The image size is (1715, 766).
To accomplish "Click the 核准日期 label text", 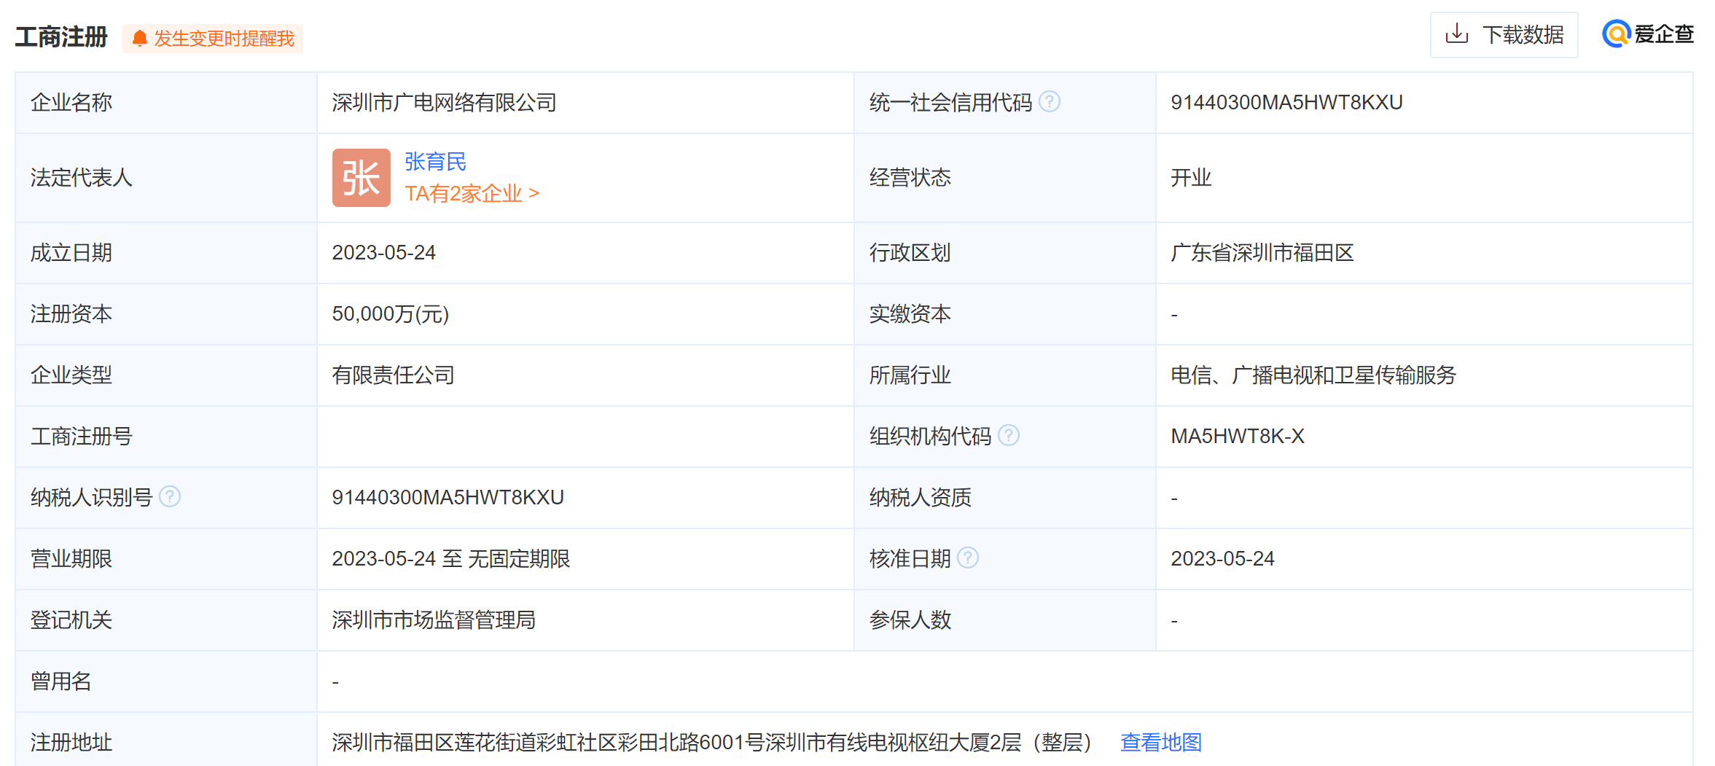I will [x=910, y=558].
